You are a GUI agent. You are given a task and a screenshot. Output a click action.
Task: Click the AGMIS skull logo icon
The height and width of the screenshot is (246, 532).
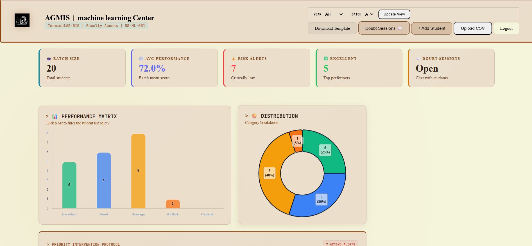coord(22,20)
